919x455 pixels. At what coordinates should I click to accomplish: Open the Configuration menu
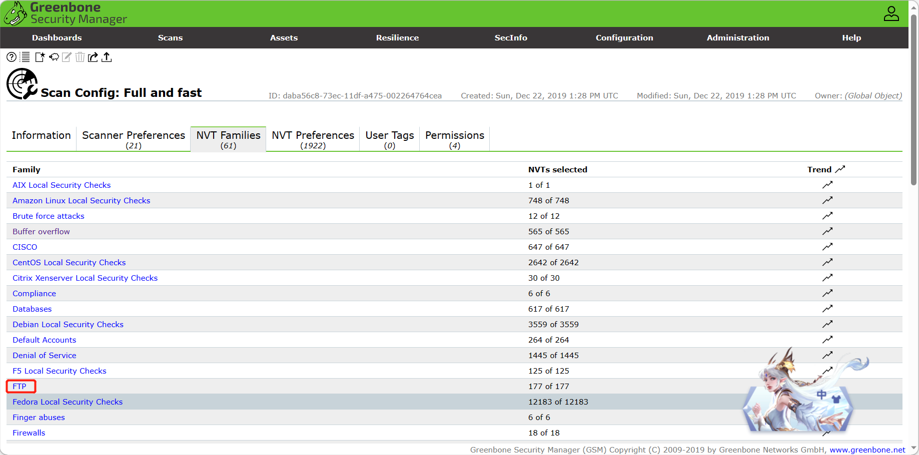[624, 38]
